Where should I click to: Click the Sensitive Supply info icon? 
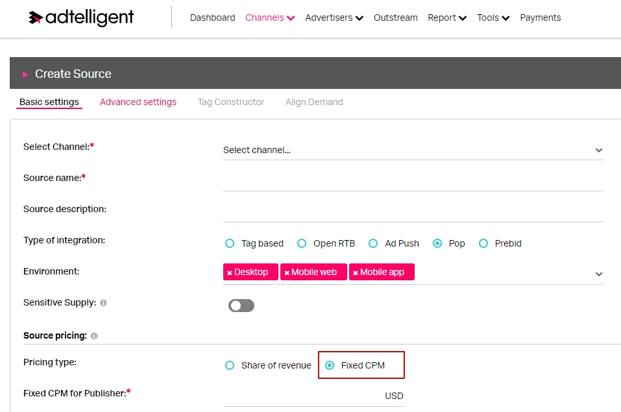point(103,302)
